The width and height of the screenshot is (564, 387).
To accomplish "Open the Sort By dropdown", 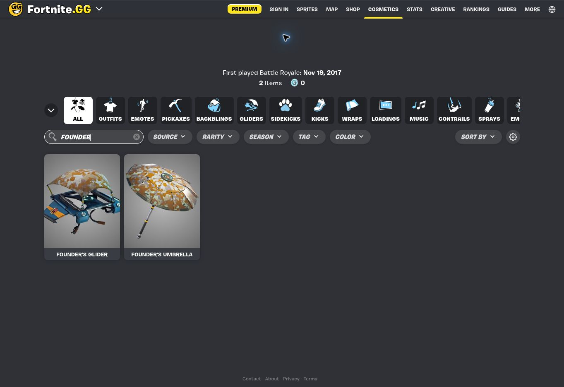I will point(478,137).
